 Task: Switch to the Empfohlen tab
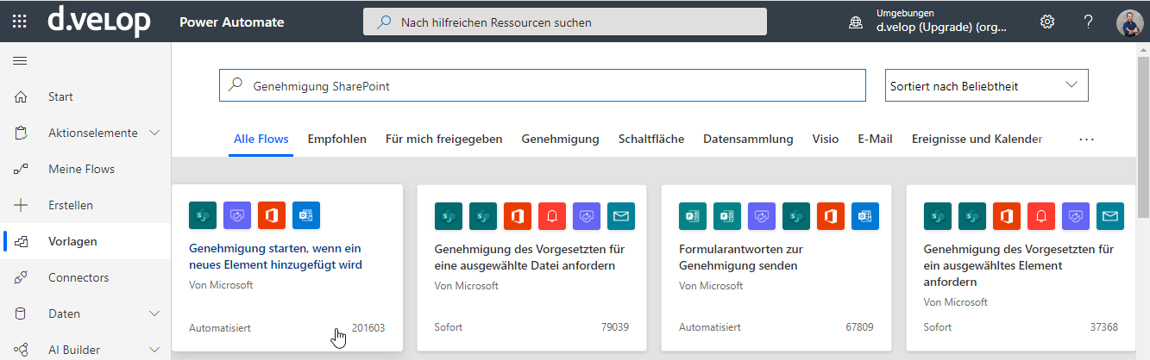pyautogui.click(x=336, y=139)
